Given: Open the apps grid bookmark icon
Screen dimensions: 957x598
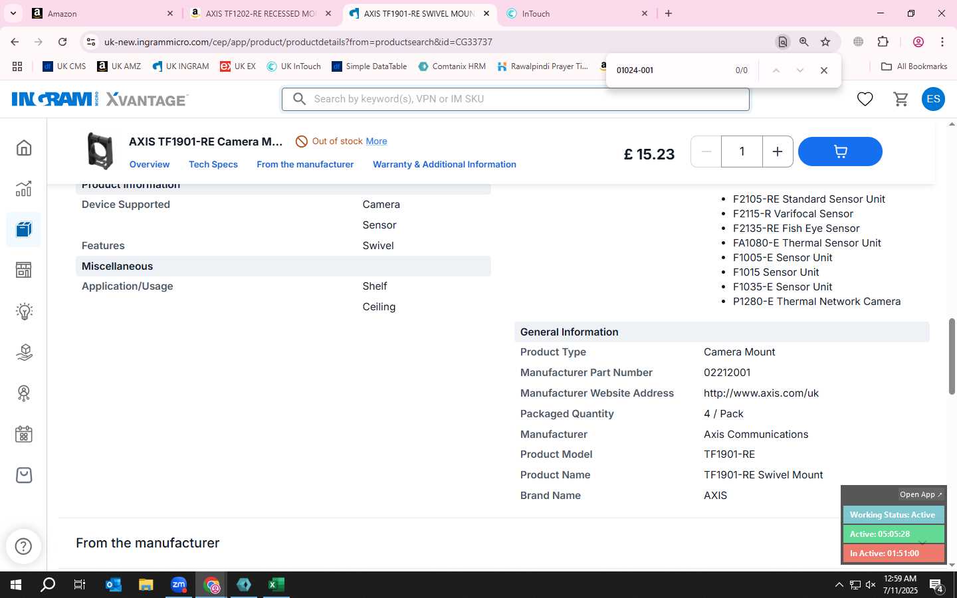Looking at the screenshot, I should click(x=17, y=66).
